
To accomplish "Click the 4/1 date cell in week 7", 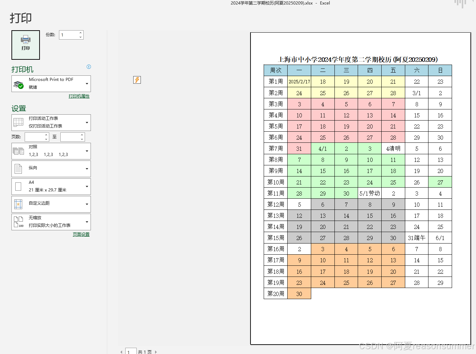I will 323,148.
